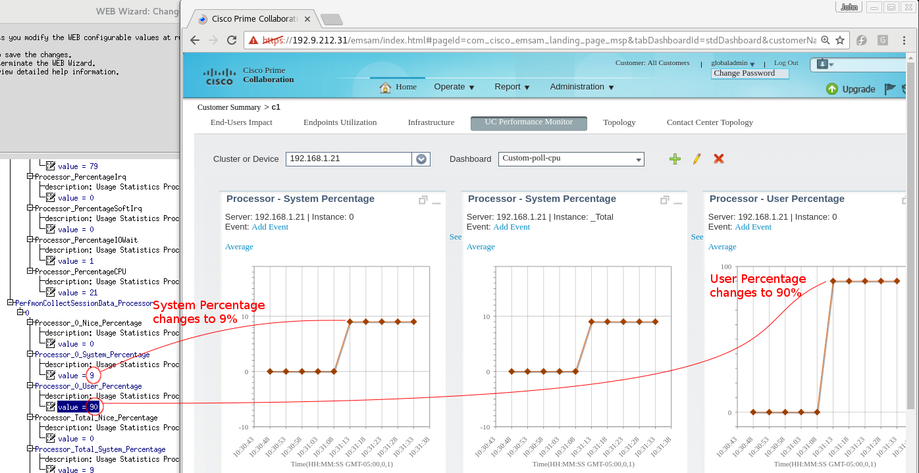Click the Log Out link
Viewport: 919px width, 473px height.
click(786, 63)
